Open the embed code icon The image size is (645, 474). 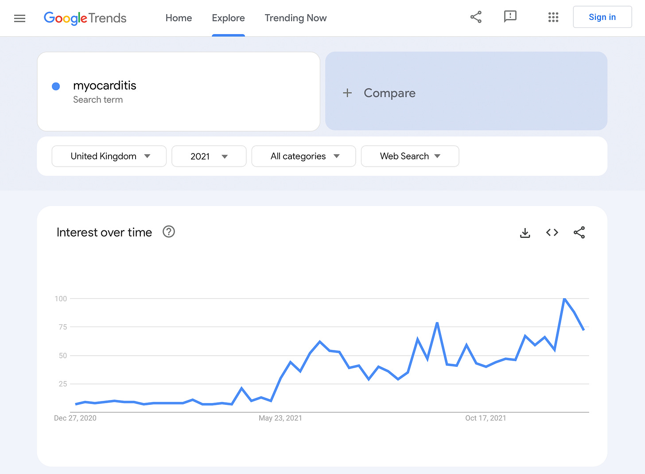pyautogui.click(x=552, y=233)
